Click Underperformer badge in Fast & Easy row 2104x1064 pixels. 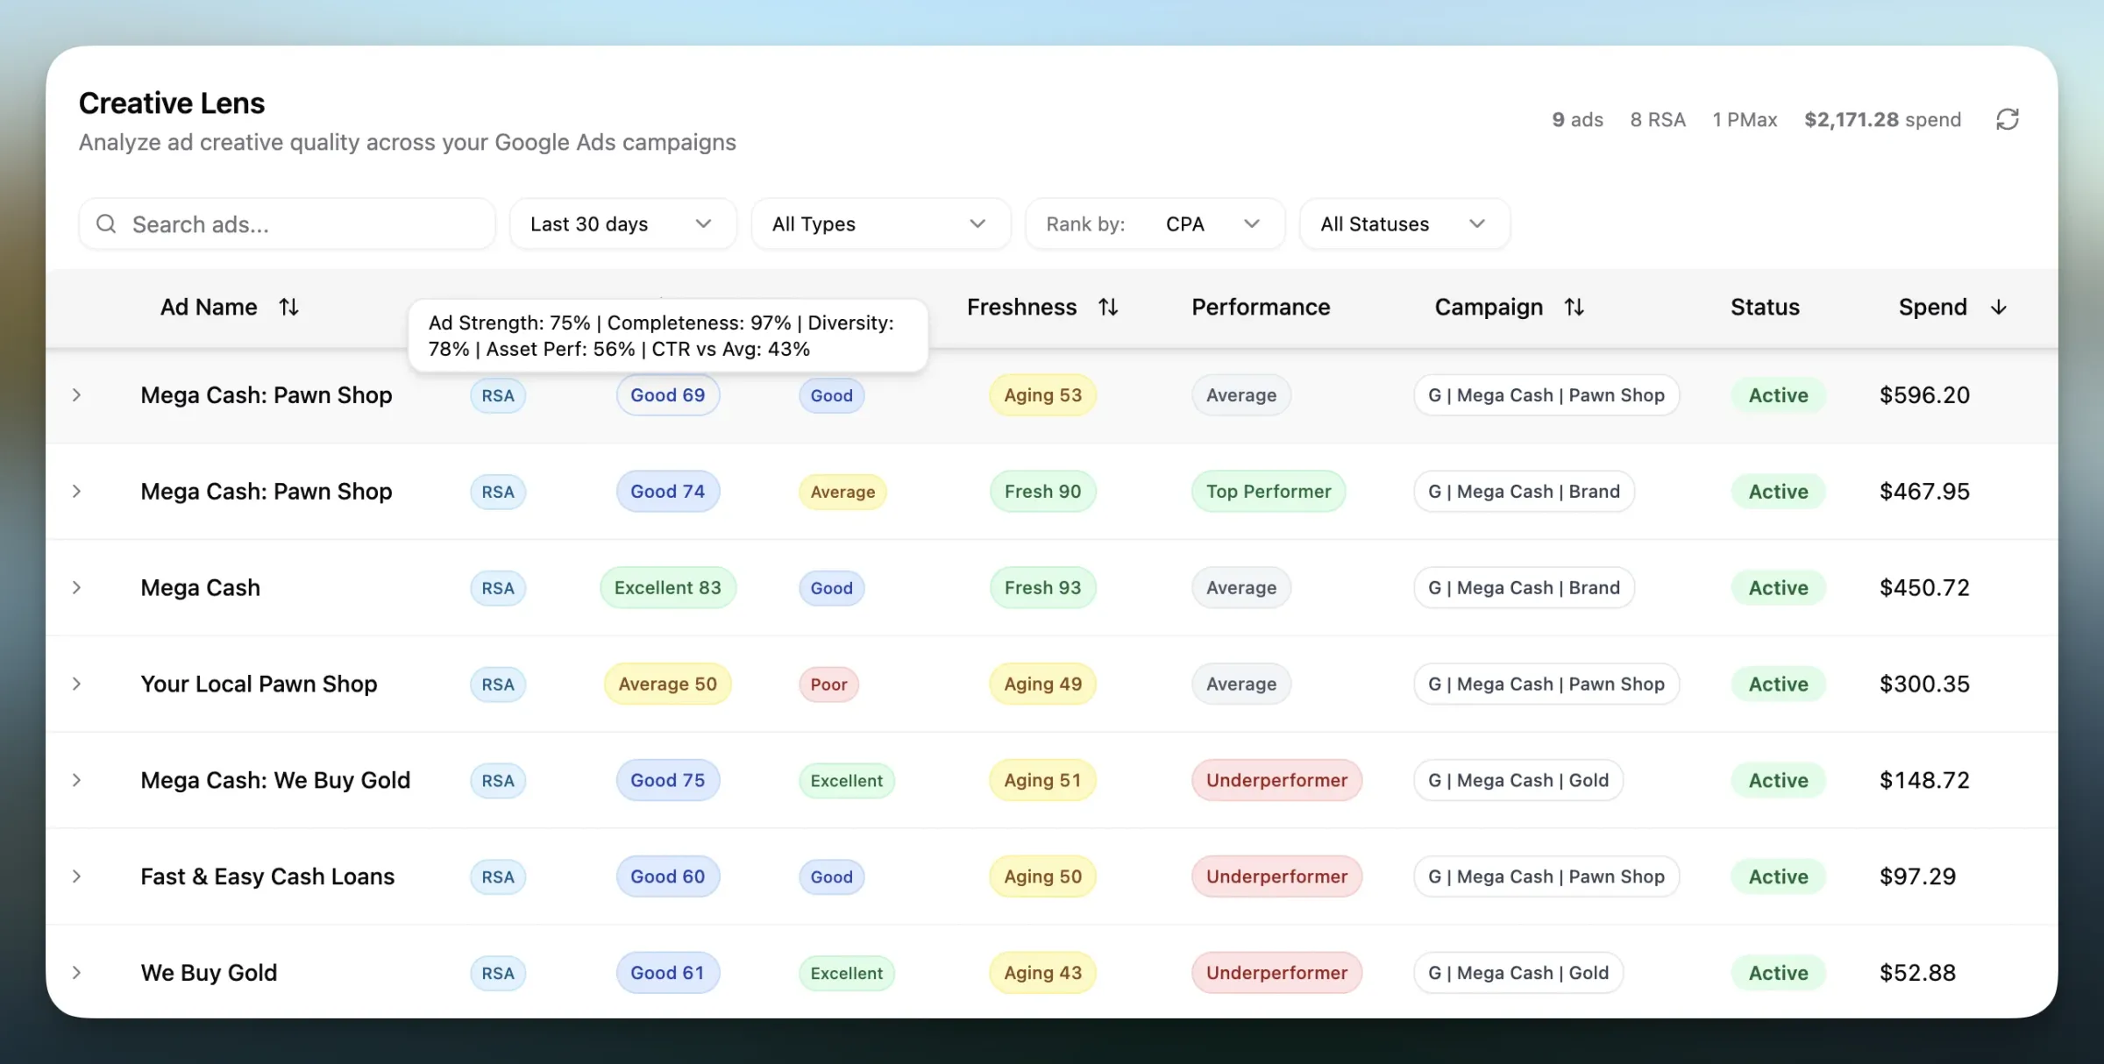coord(1276,877)
